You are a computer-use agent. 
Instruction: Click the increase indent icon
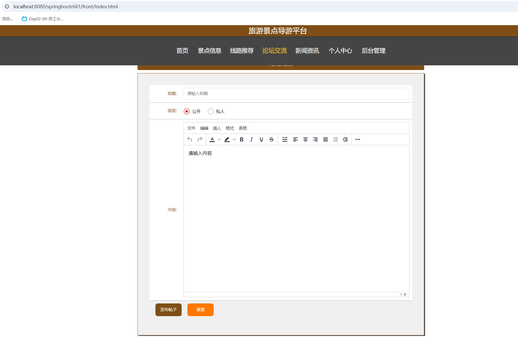pos(345,139)
